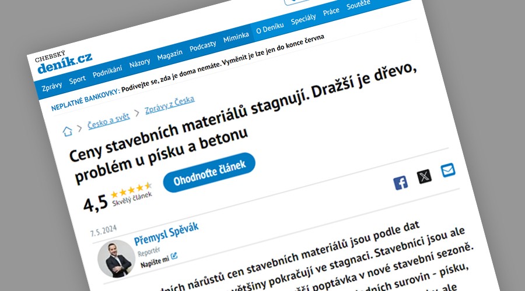Share article via X icon
Screen dimensions: 525x291
(424, 176)
